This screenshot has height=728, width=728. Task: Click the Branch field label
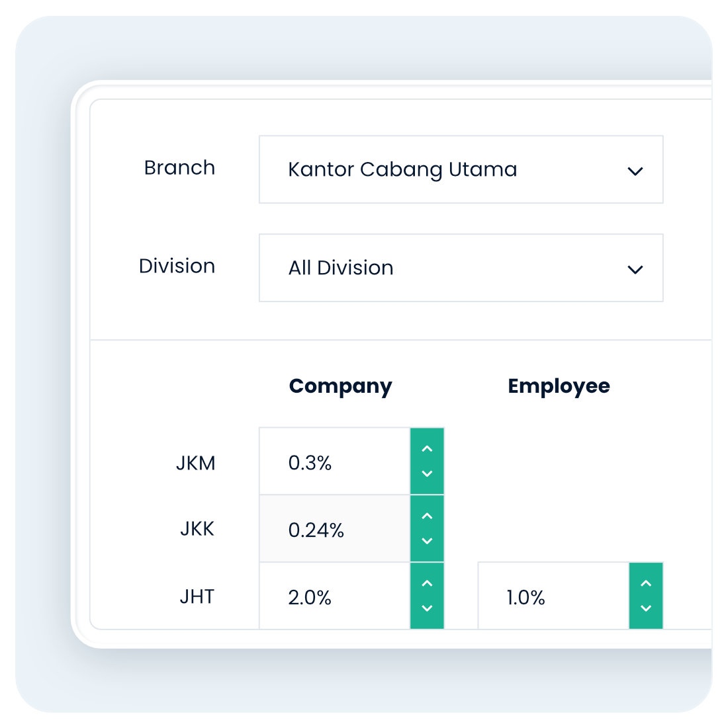click(x=179, y=168)
